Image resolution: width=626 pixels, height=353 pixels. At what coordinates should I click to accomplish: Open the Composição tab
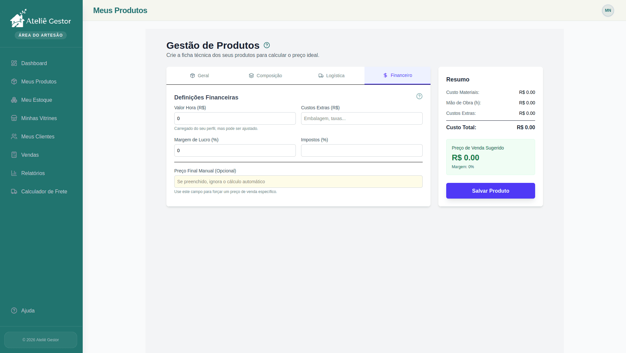(x=265, y=76)
